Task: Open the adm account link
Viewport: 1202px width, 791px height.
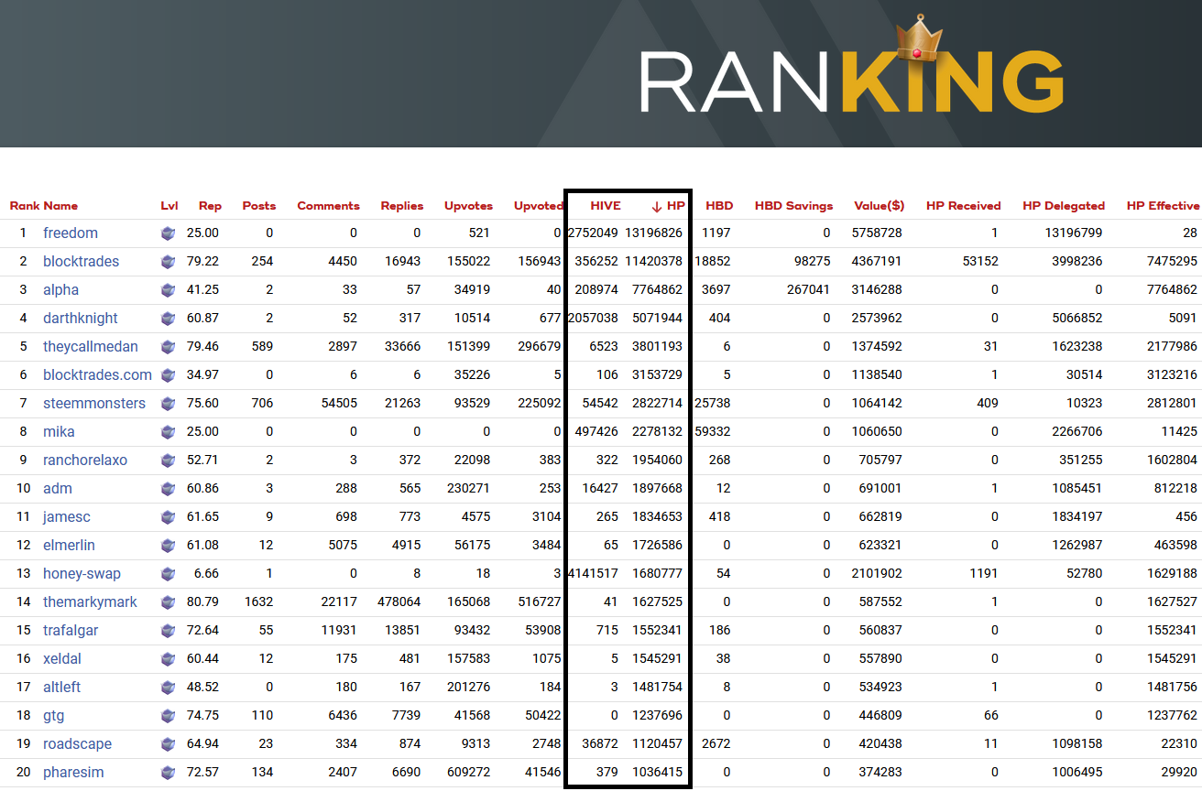Action: pyautogui.click(x=58, y=489)
